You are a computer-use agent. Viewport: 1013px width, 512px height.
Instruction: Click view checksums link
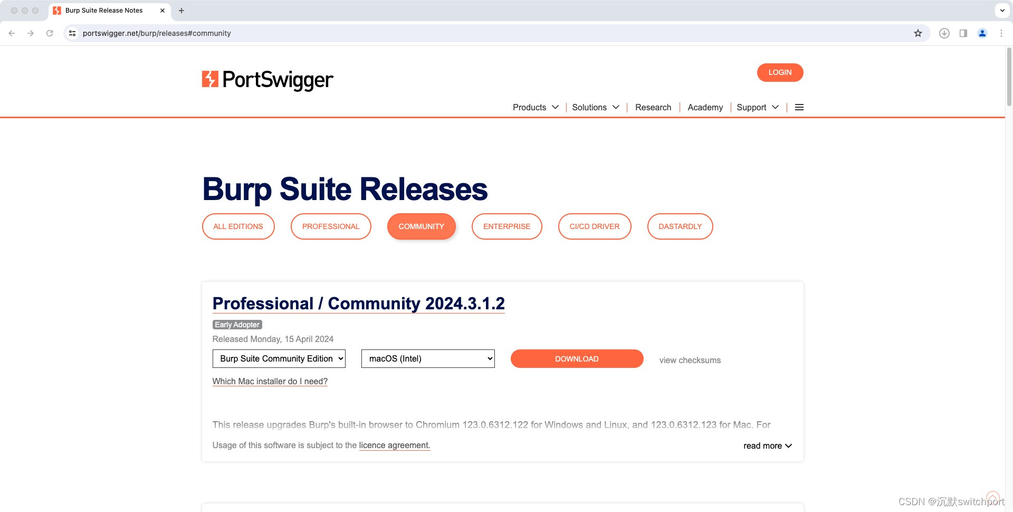(x=690, y=360)
